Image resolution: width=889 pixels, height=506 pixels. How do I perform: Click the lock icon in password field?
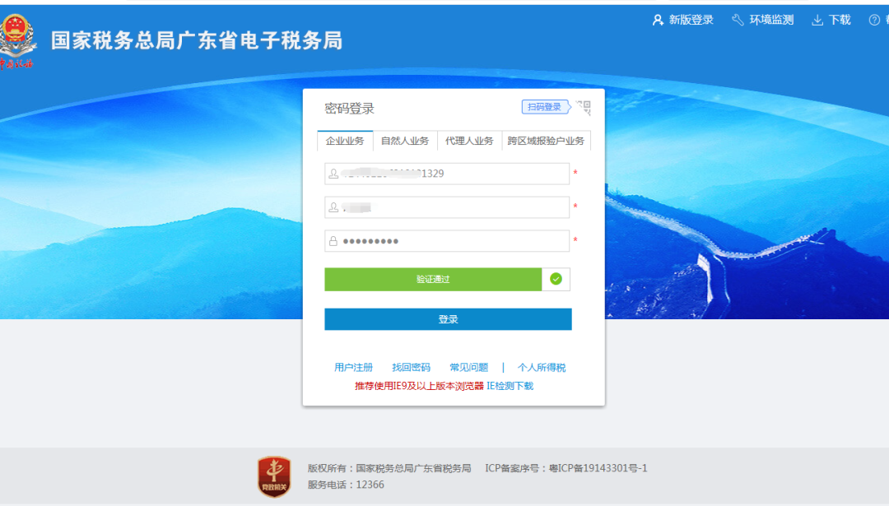pyautogui.click(x=333, y=241)
